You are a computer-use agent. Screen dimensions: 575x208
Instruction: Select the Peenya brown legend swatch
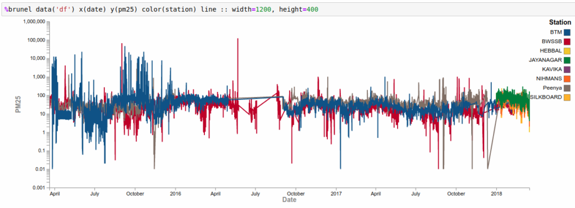(x=567, y=88)
